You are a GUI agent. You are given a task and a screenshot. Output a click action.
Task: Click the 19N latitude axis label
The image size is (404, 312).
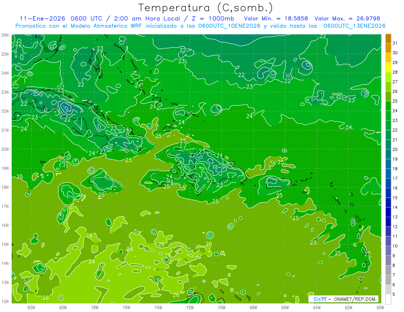point(5,168)
